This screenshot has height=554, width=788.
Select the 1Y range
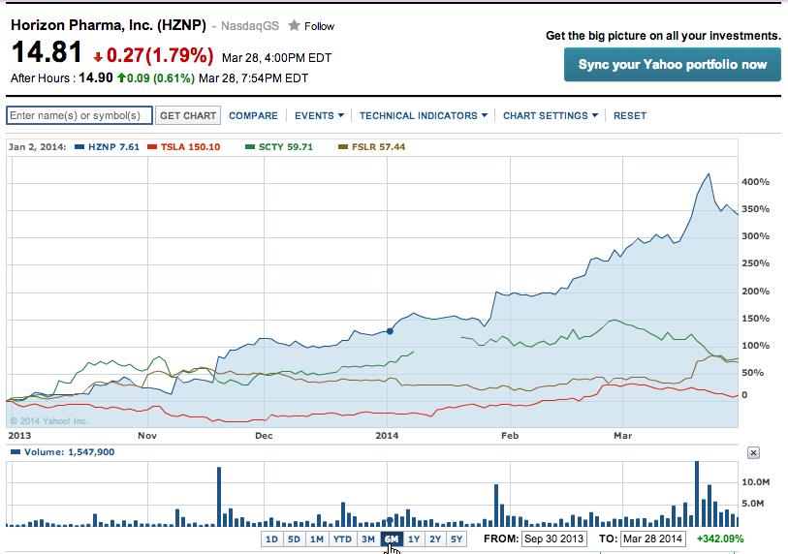pyautogui.click(x=414, y=539)
